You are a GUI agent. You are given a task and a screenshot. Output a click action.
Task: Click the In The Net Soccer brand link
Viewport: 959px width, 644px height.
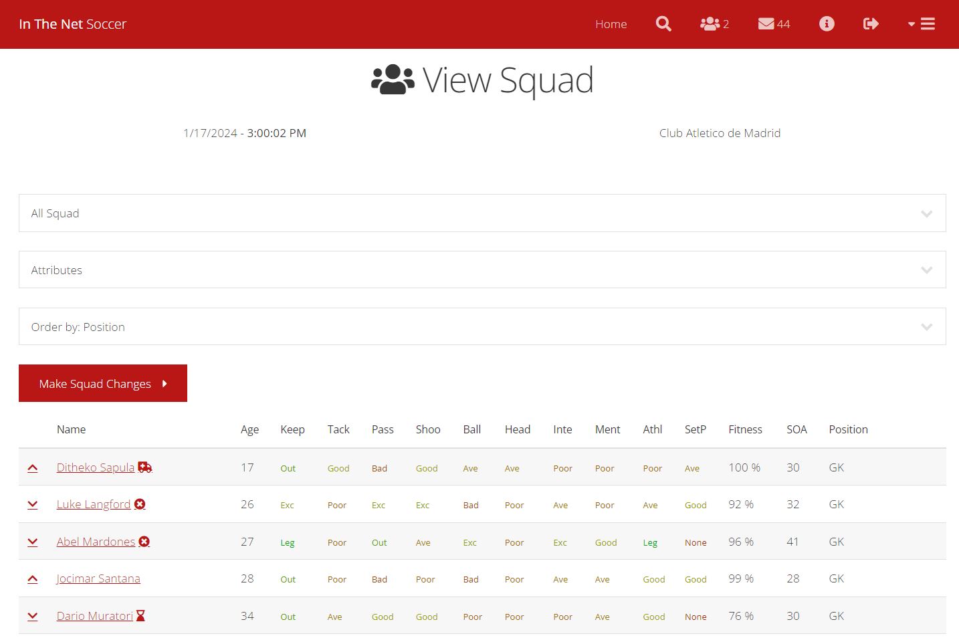tap(73, 24)
